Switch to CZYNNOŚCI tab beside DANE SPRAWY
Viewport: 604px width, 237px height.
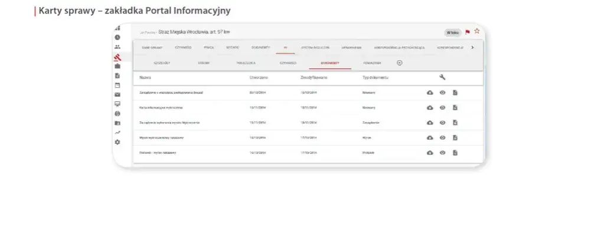tap(183, 48)
